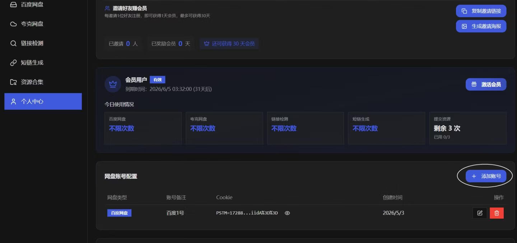Click the 邀请好友赚会员 heading
Image resolution: width=517 pixels, height=243 pixels.
130,8
